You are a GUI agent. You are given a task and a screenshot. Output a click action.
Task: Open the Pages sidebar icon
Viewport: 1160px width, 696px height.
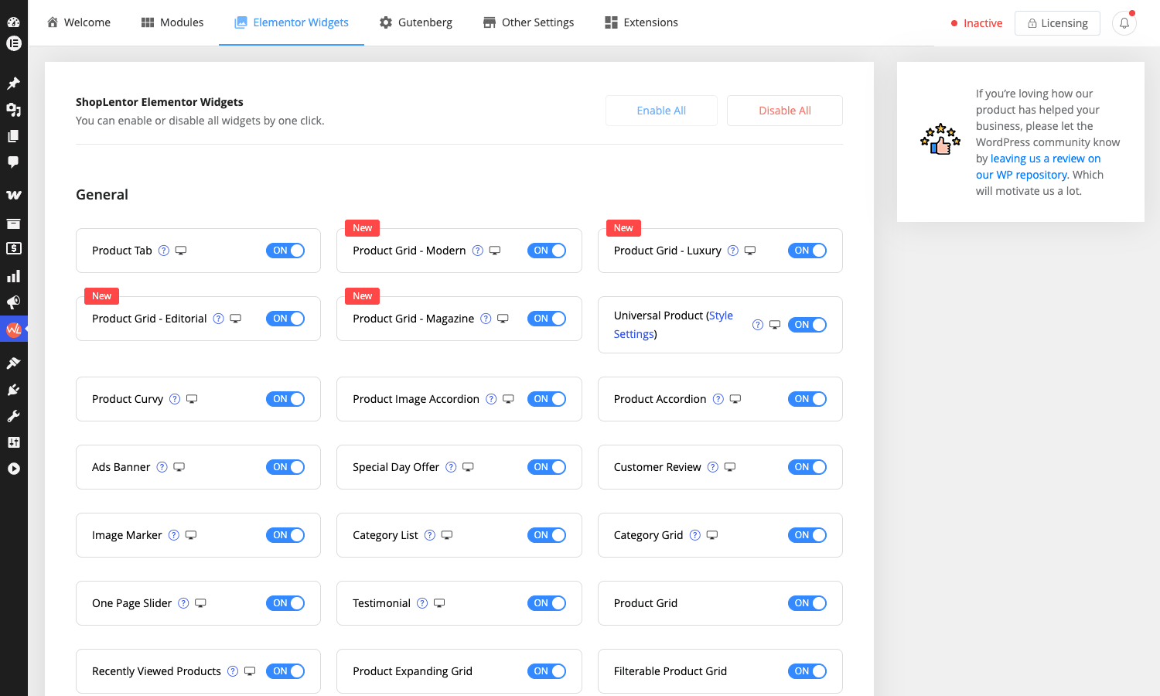13,136
